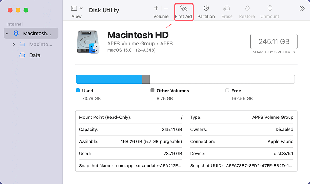
Task: Collapse the top Macintosh HD tree item
Action: tap(7, 33)
